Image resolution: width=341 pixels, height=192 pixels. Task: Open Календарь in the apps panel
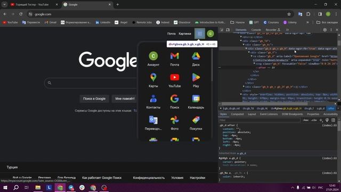196,101
